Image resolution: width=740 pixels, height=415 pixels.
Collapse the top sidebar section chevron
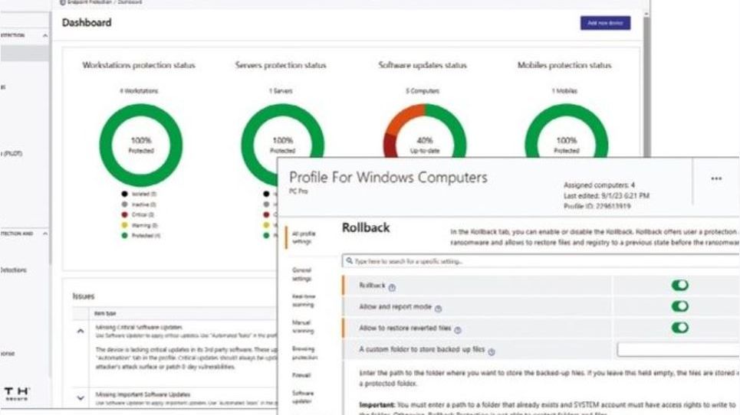44,36
